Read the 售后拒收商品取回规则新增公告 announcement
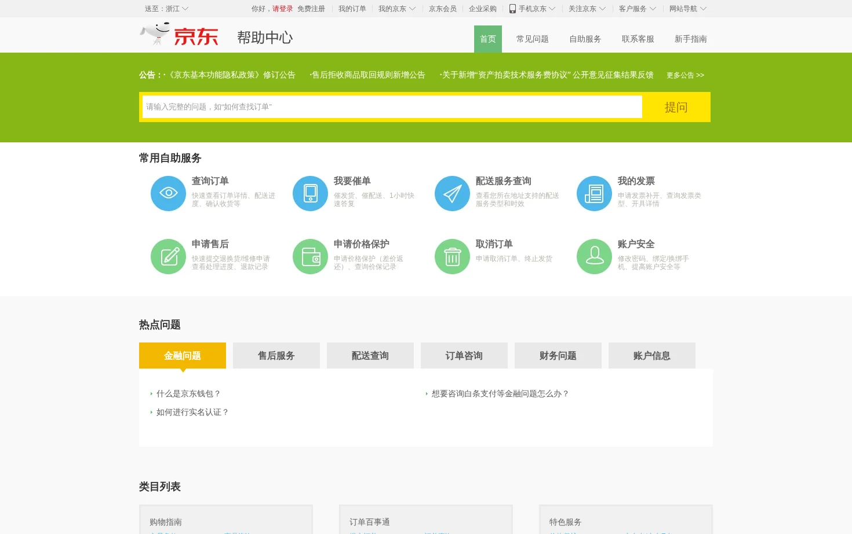This screenshot has height=534, width=852. click(367, 75)
